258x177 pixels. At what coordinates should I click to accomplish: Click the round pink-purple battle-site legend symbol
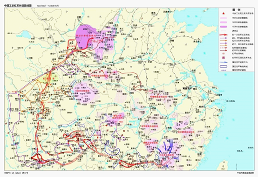[x=224, y=57]
